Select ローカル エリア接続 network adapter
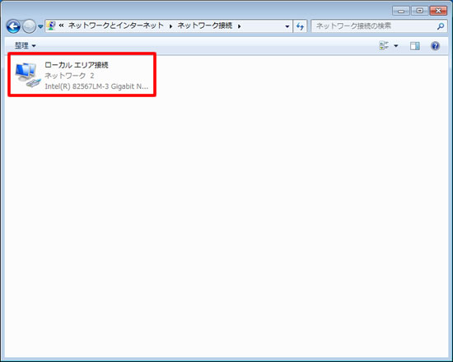453x362 pixels. [82, 75]
